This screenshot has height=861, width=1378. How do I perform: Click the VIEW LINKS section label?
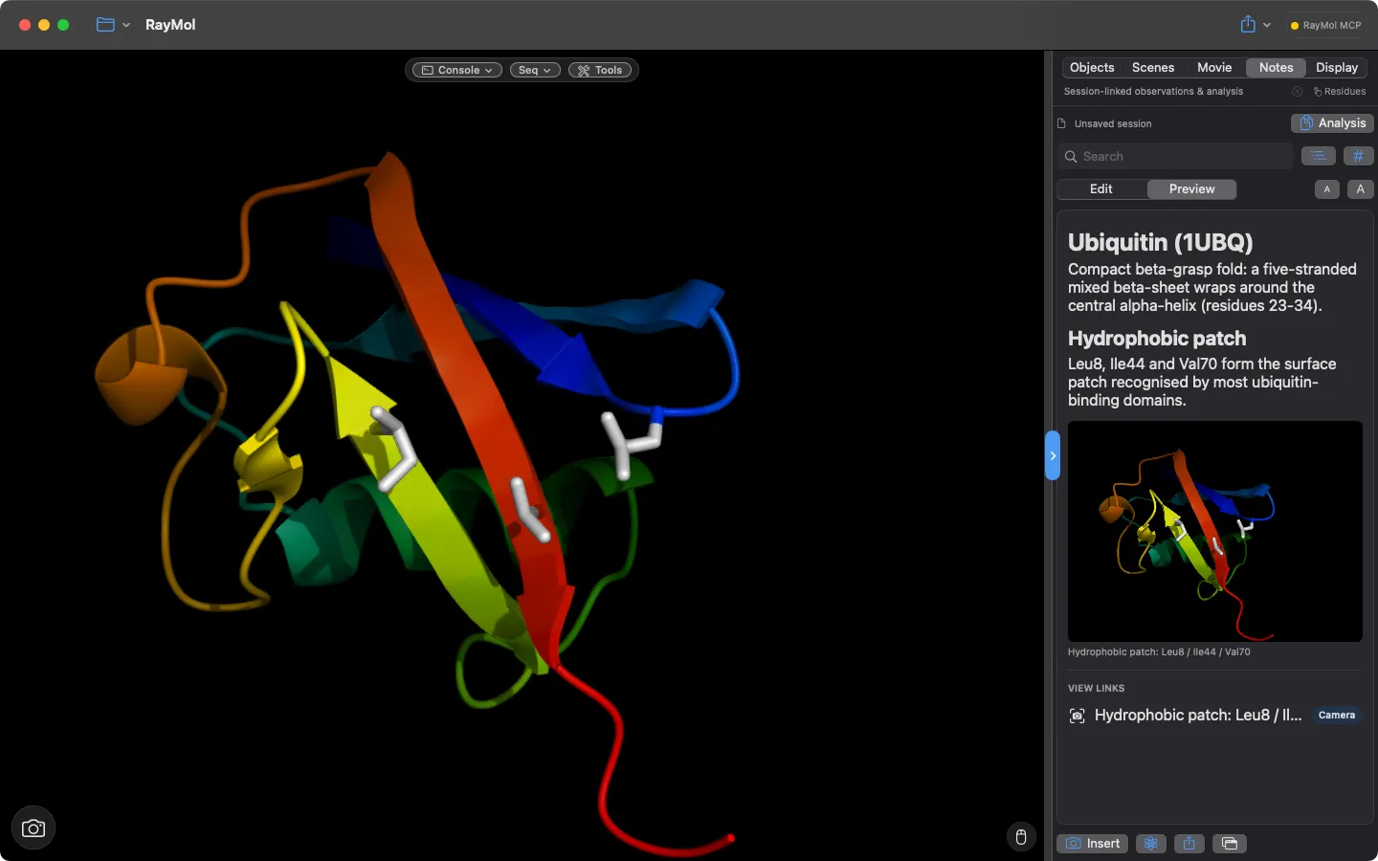[x=1096, y=689]
